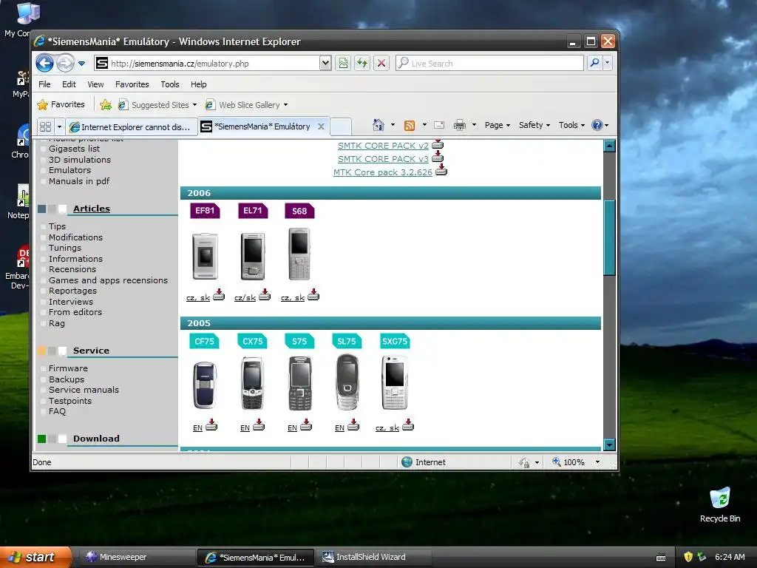Refresh the page with the green arrows icon
Image resolution: width=757 pixels, height=568 pixels.
coord(362,64)
